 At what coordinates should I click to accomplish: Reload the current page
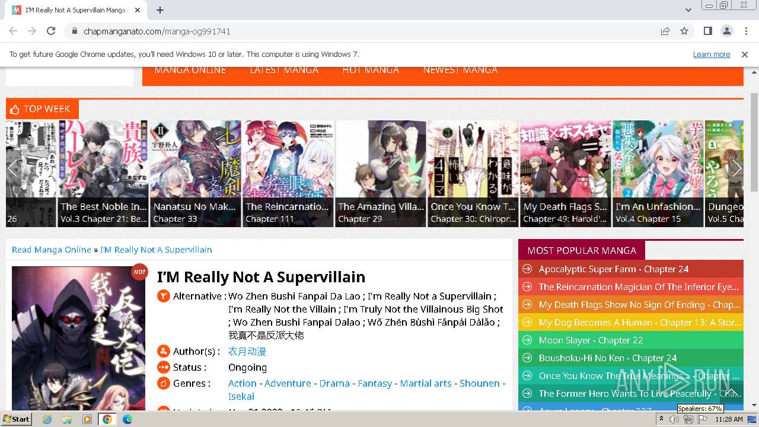point(51,31)
